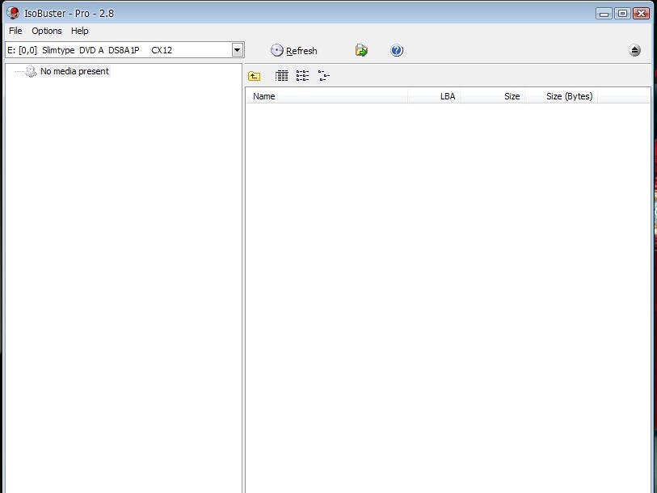Eject the disc with the eject icon
The image size is (657, 493).
pos(635,51)
